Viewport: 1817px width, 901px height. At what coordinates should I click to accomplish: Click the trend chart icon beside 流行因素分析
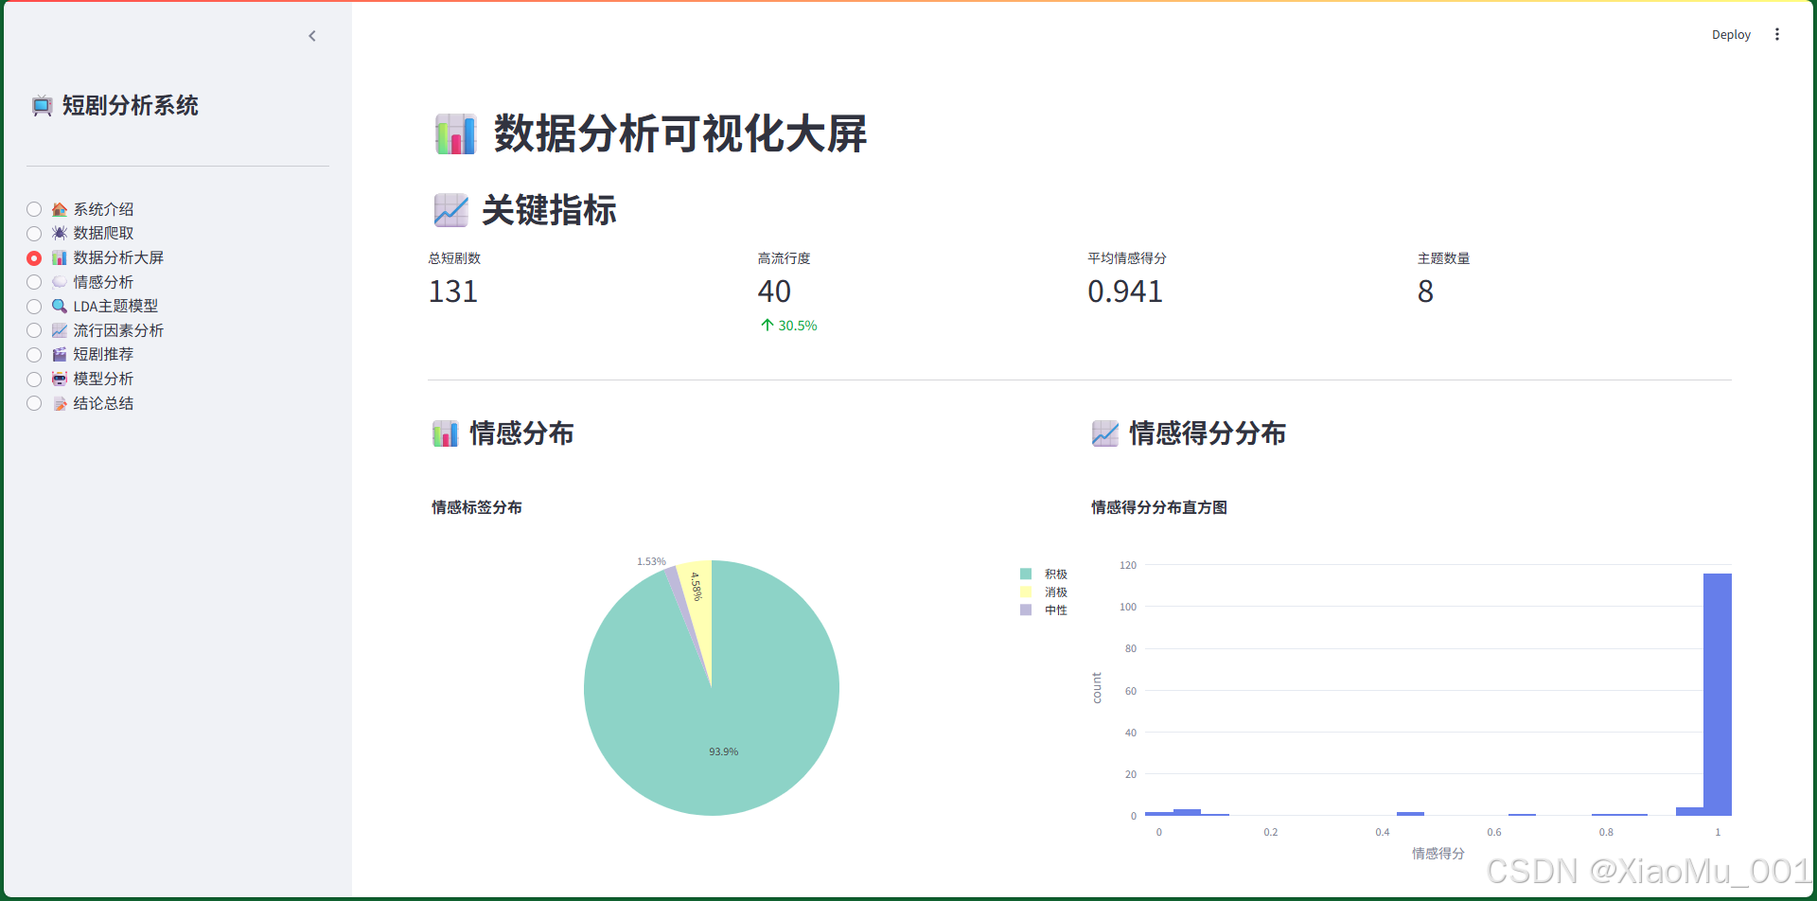point(60,330)
